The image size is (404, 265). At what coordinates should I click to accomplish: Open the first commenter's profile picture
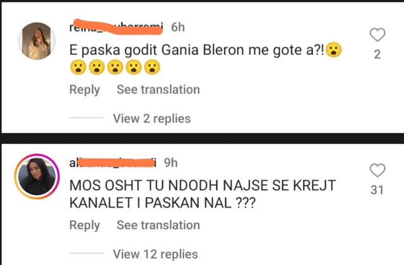[37, 41]
